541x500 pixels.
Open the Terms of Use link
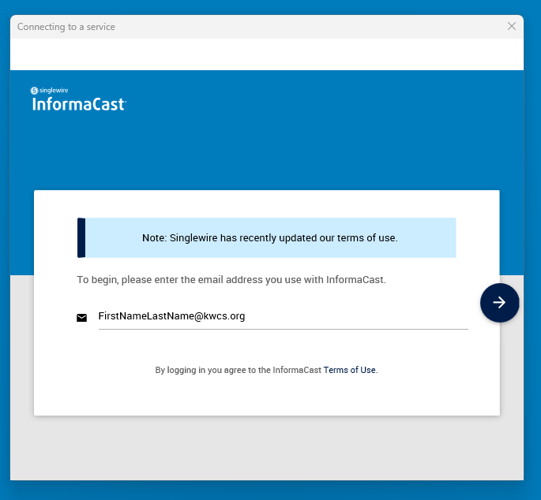[x=349, y=370]
